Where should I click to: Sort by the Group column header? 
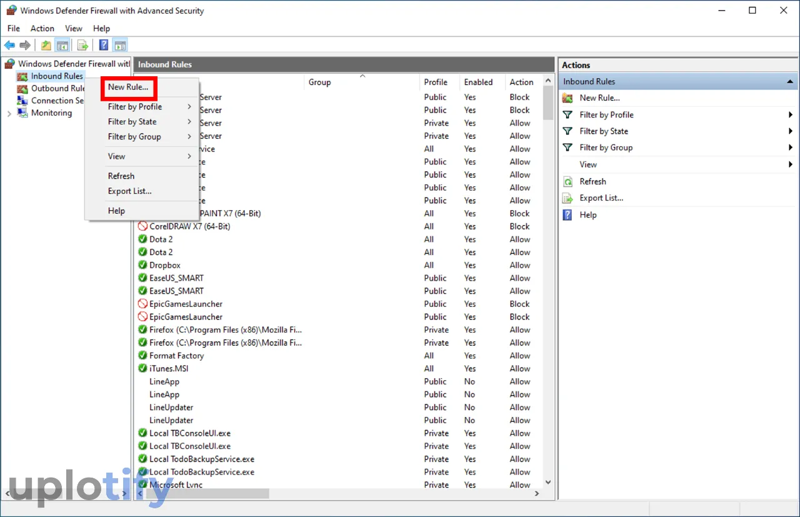[362, 83]
